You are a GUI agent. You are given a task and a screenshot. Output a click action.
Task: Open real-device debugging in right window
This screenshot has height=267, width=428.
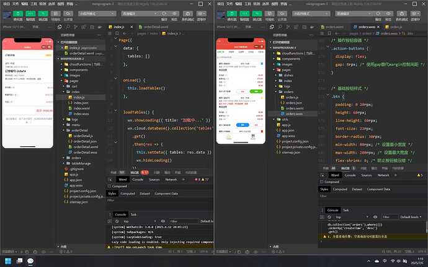click(402, 14)
